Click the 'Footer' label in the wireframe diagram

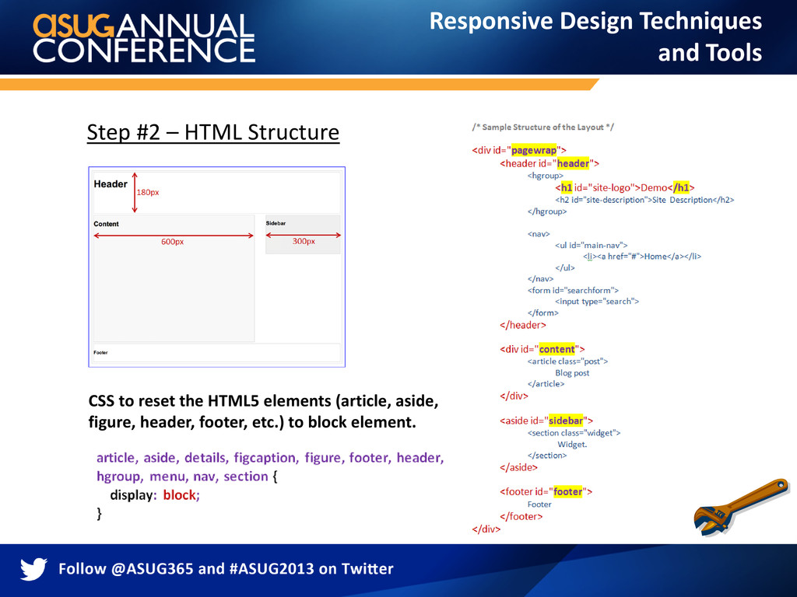[100, 352]
